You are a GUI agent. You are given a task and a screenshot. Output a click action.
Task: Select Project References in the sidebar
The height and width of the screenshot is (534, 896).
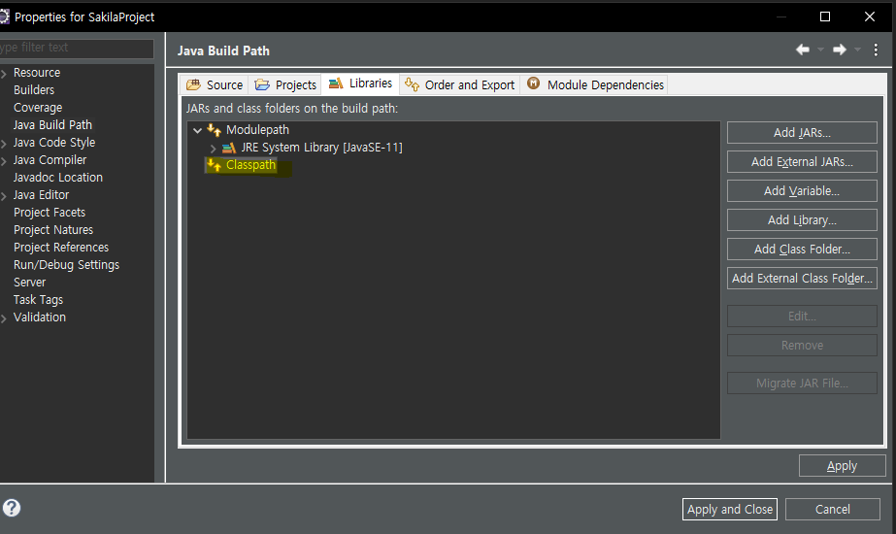click(60, 247)
